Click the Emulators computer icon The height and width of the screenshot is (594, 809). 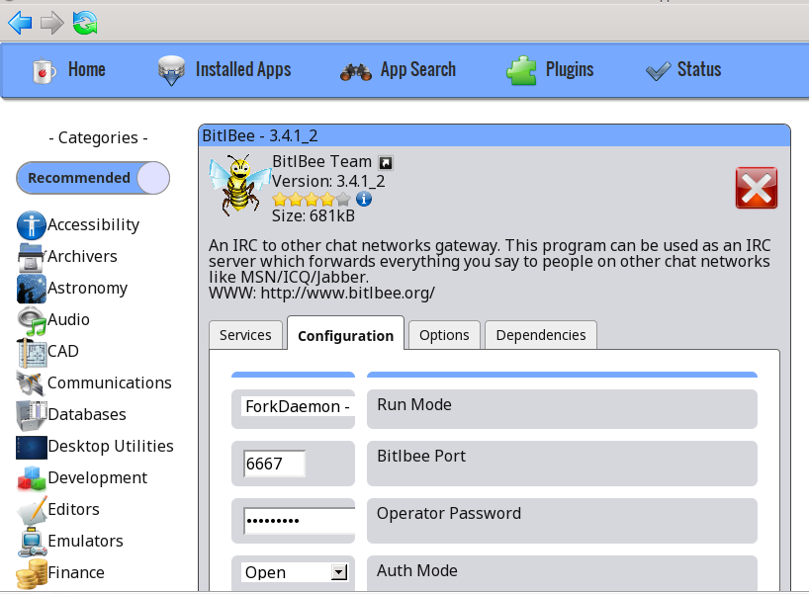click(x=32, y=542)
